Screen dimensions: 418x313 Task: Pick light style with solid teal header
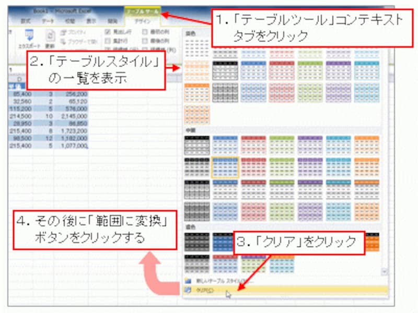point(367,70)
